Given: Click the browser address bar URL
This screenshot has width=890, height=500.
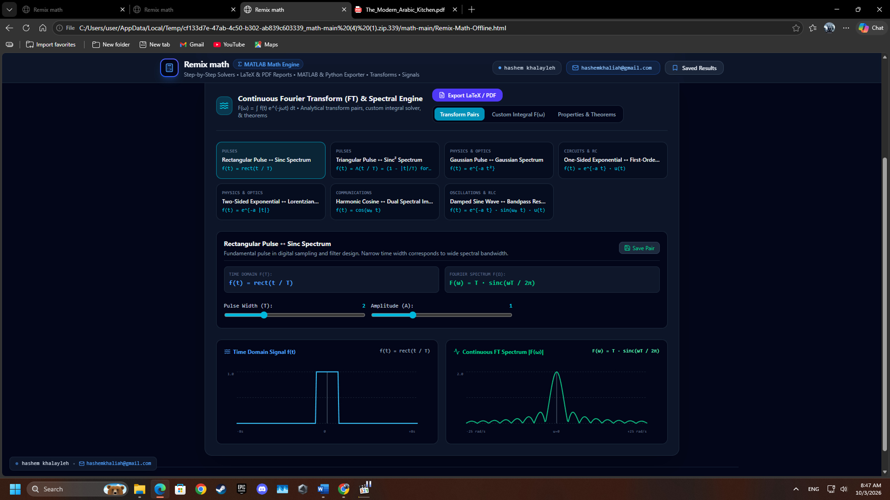Looking at the screenshot, I should coord(292,28).
